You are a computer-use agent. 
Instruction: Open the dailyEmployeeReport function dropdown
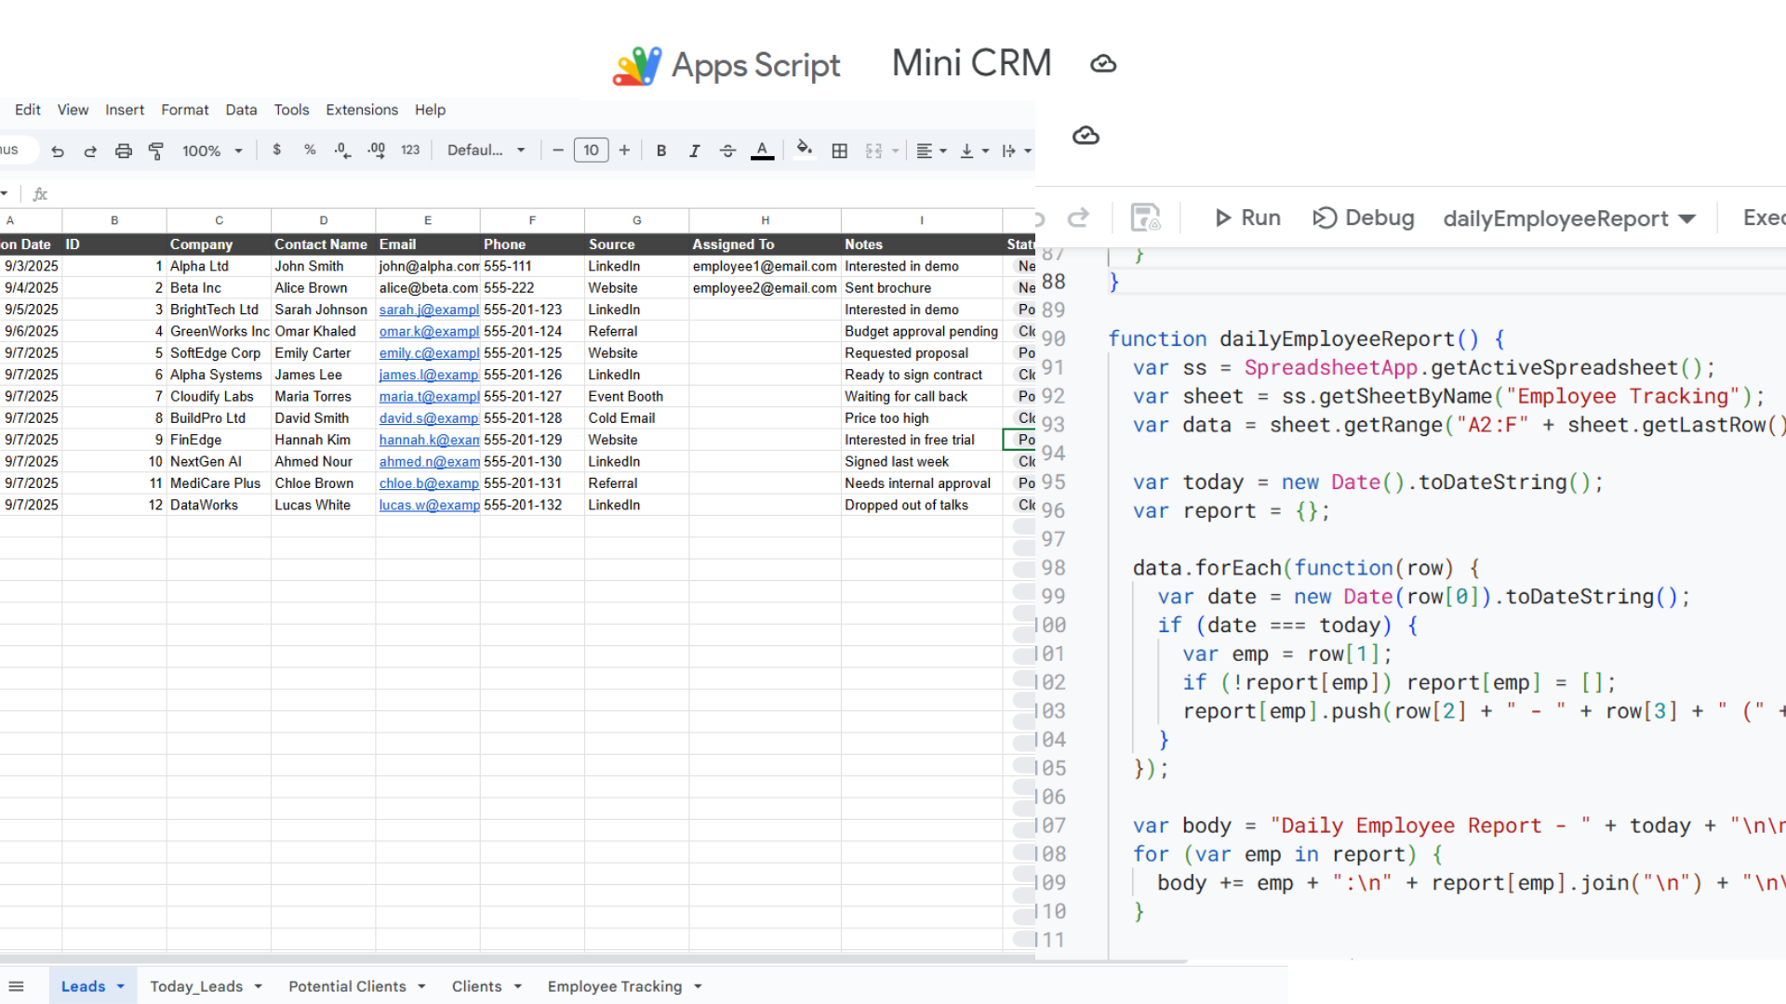click(1569, 218)
